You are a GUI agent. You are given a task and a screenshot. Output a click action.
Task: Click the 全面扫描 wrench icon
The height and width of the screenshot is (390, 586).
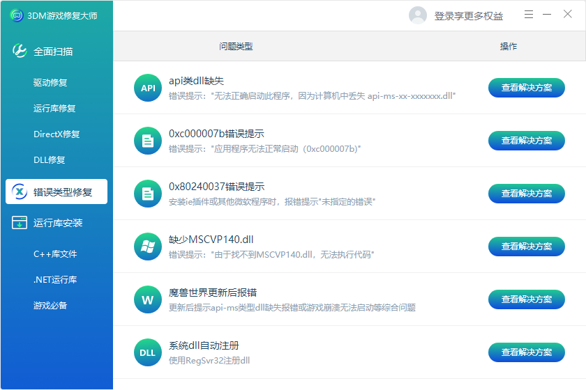[x=20, y=51]
